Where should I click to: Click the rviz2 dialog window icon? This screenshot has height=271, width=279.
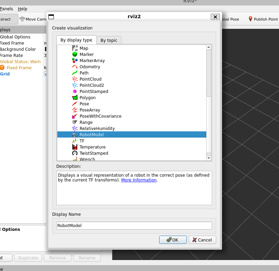coord(51,17)
